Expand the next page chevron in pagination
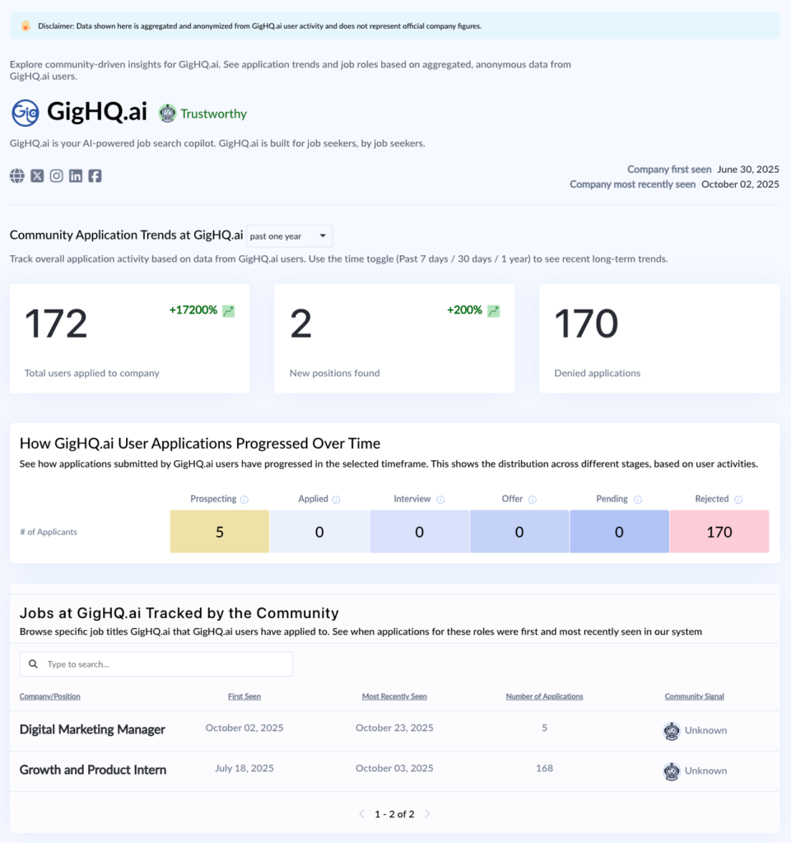 (427, 813)
